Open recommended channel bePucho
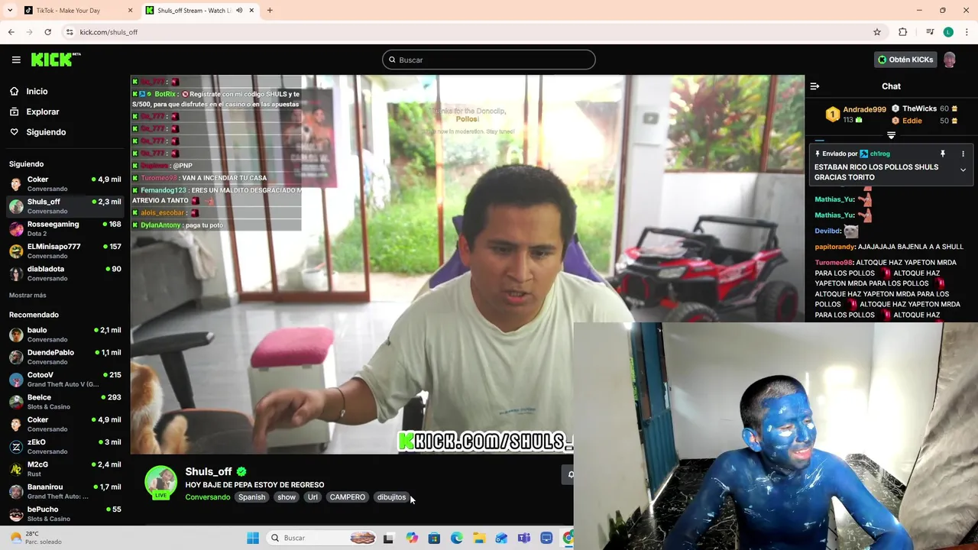This screenshot has width=978, height=550. [x=65, y=513]
